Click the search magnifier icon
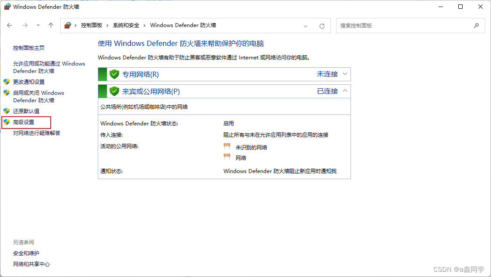Screen dimensions: 491x277 pyautogui.click(x=476, y=26)
